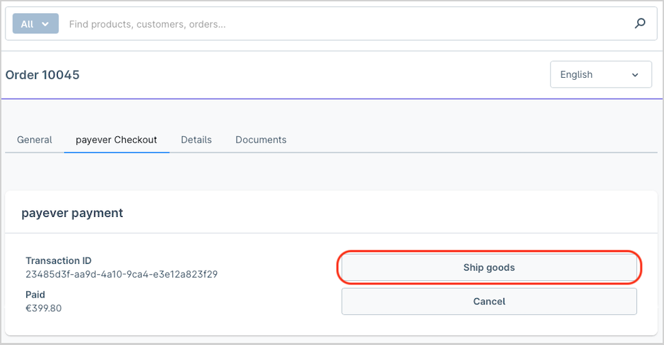Click the word English in the language selector
Screen dimensions: 664x345
[577, 74]
